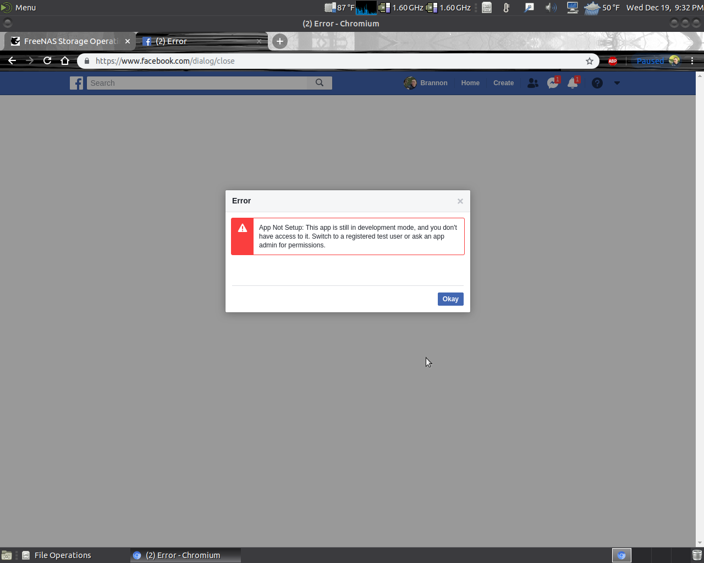Close the Error dialog with its X
This screenshot has height=563, width=704.
tap(460, 201)
